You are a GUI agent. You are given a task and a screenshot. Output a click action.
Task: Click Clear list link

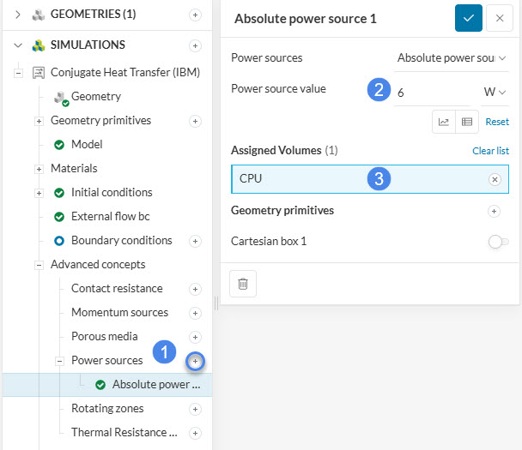[490, 151]
